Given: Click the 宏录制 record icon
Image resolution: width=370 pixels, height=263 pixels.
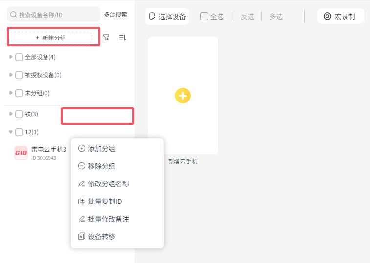Looking at the screenshot, I should coord(327,17).
